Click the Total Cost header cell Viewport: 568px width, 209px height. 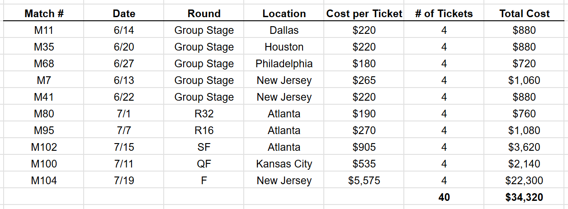click(524, 14)
